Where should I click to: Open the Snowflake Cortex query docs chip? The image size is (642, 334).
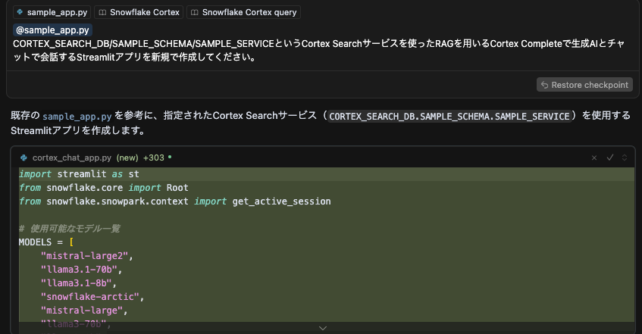click(x=243, y=12)
